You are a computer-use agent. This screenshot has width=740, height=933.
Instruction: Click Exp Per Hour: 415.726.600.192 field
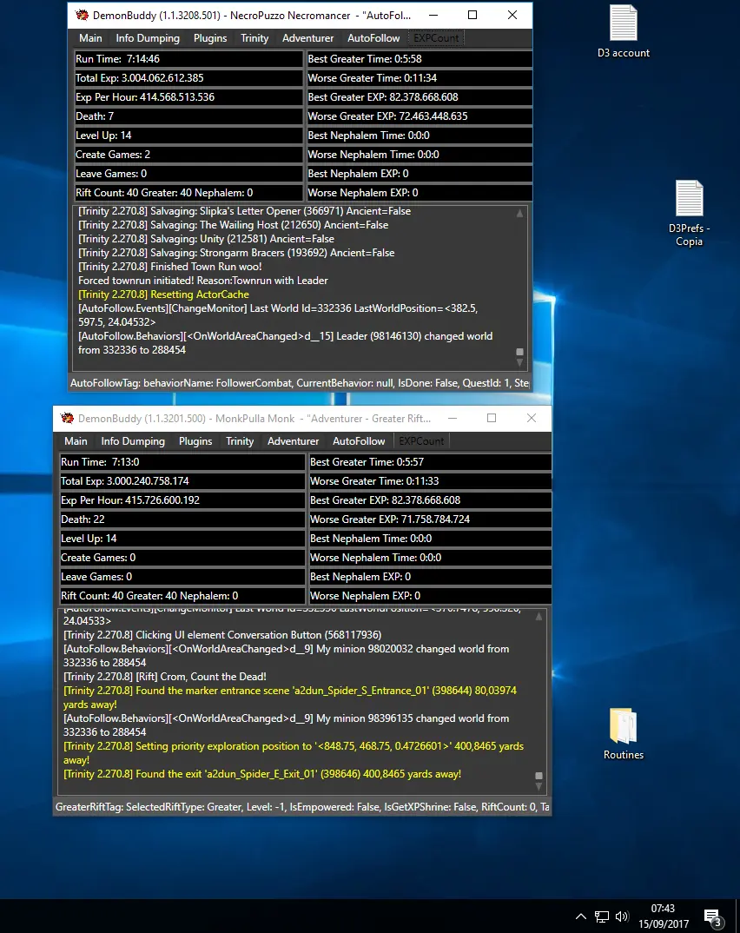(x=182, y=500)
